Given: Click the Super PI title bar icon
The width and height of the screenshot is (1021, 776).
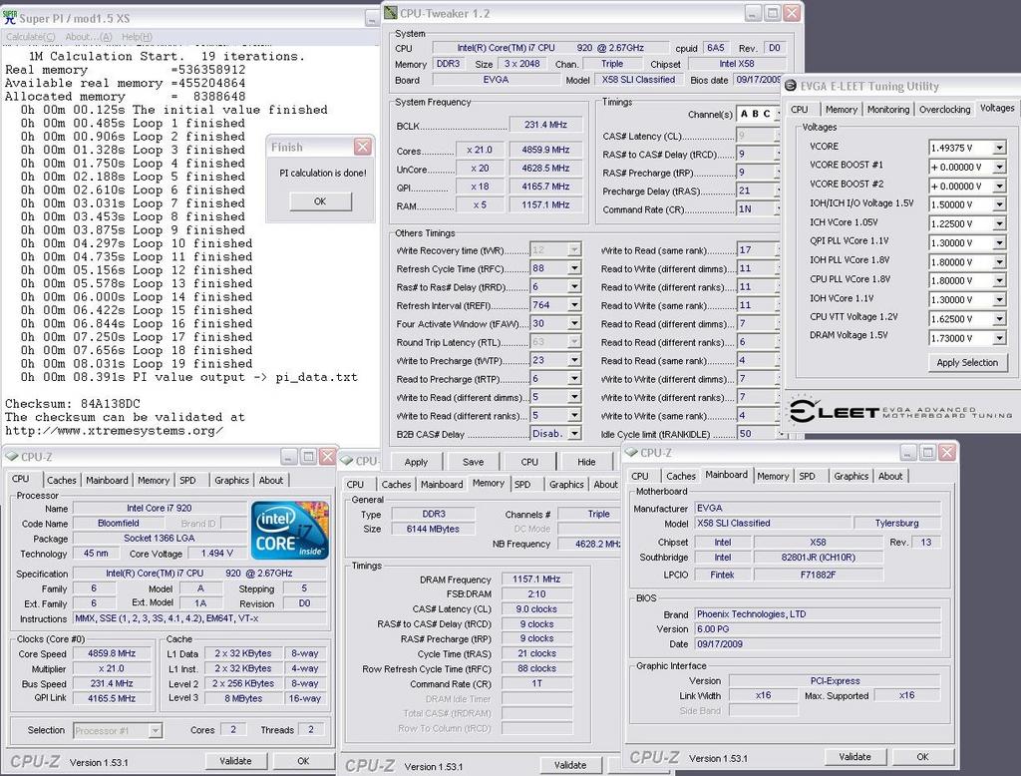Looking at the screenshot, I should [x=10, y=18].
